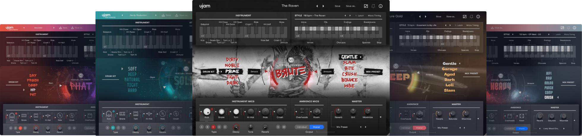The image size is (582, 136).
Task: Click the notification bell in HEAVY window
Action: [568, 28]
